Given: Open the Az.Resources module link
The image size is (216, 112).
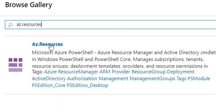Looking at the screenshot, I should (47, 44).
